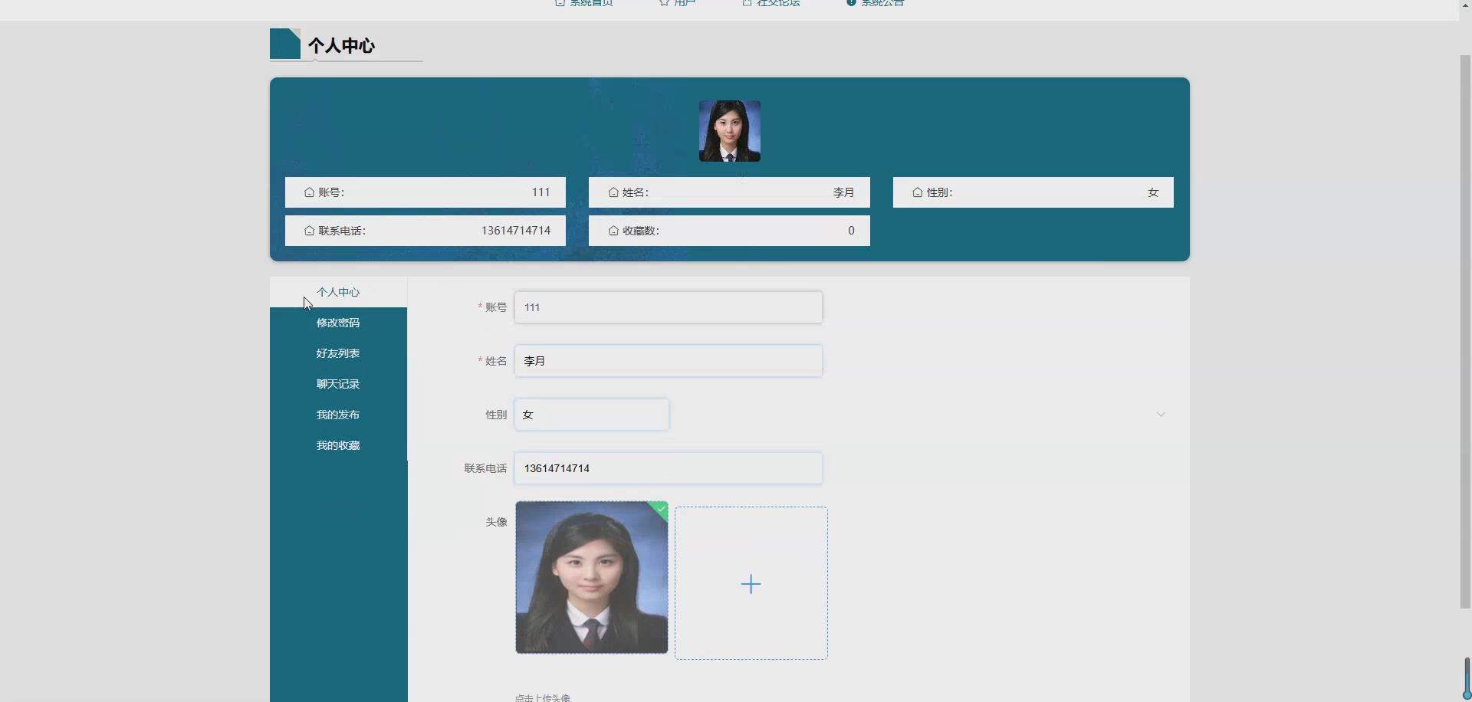
Task: Select 女 in the gender field
Action: (x=591, y=414)
